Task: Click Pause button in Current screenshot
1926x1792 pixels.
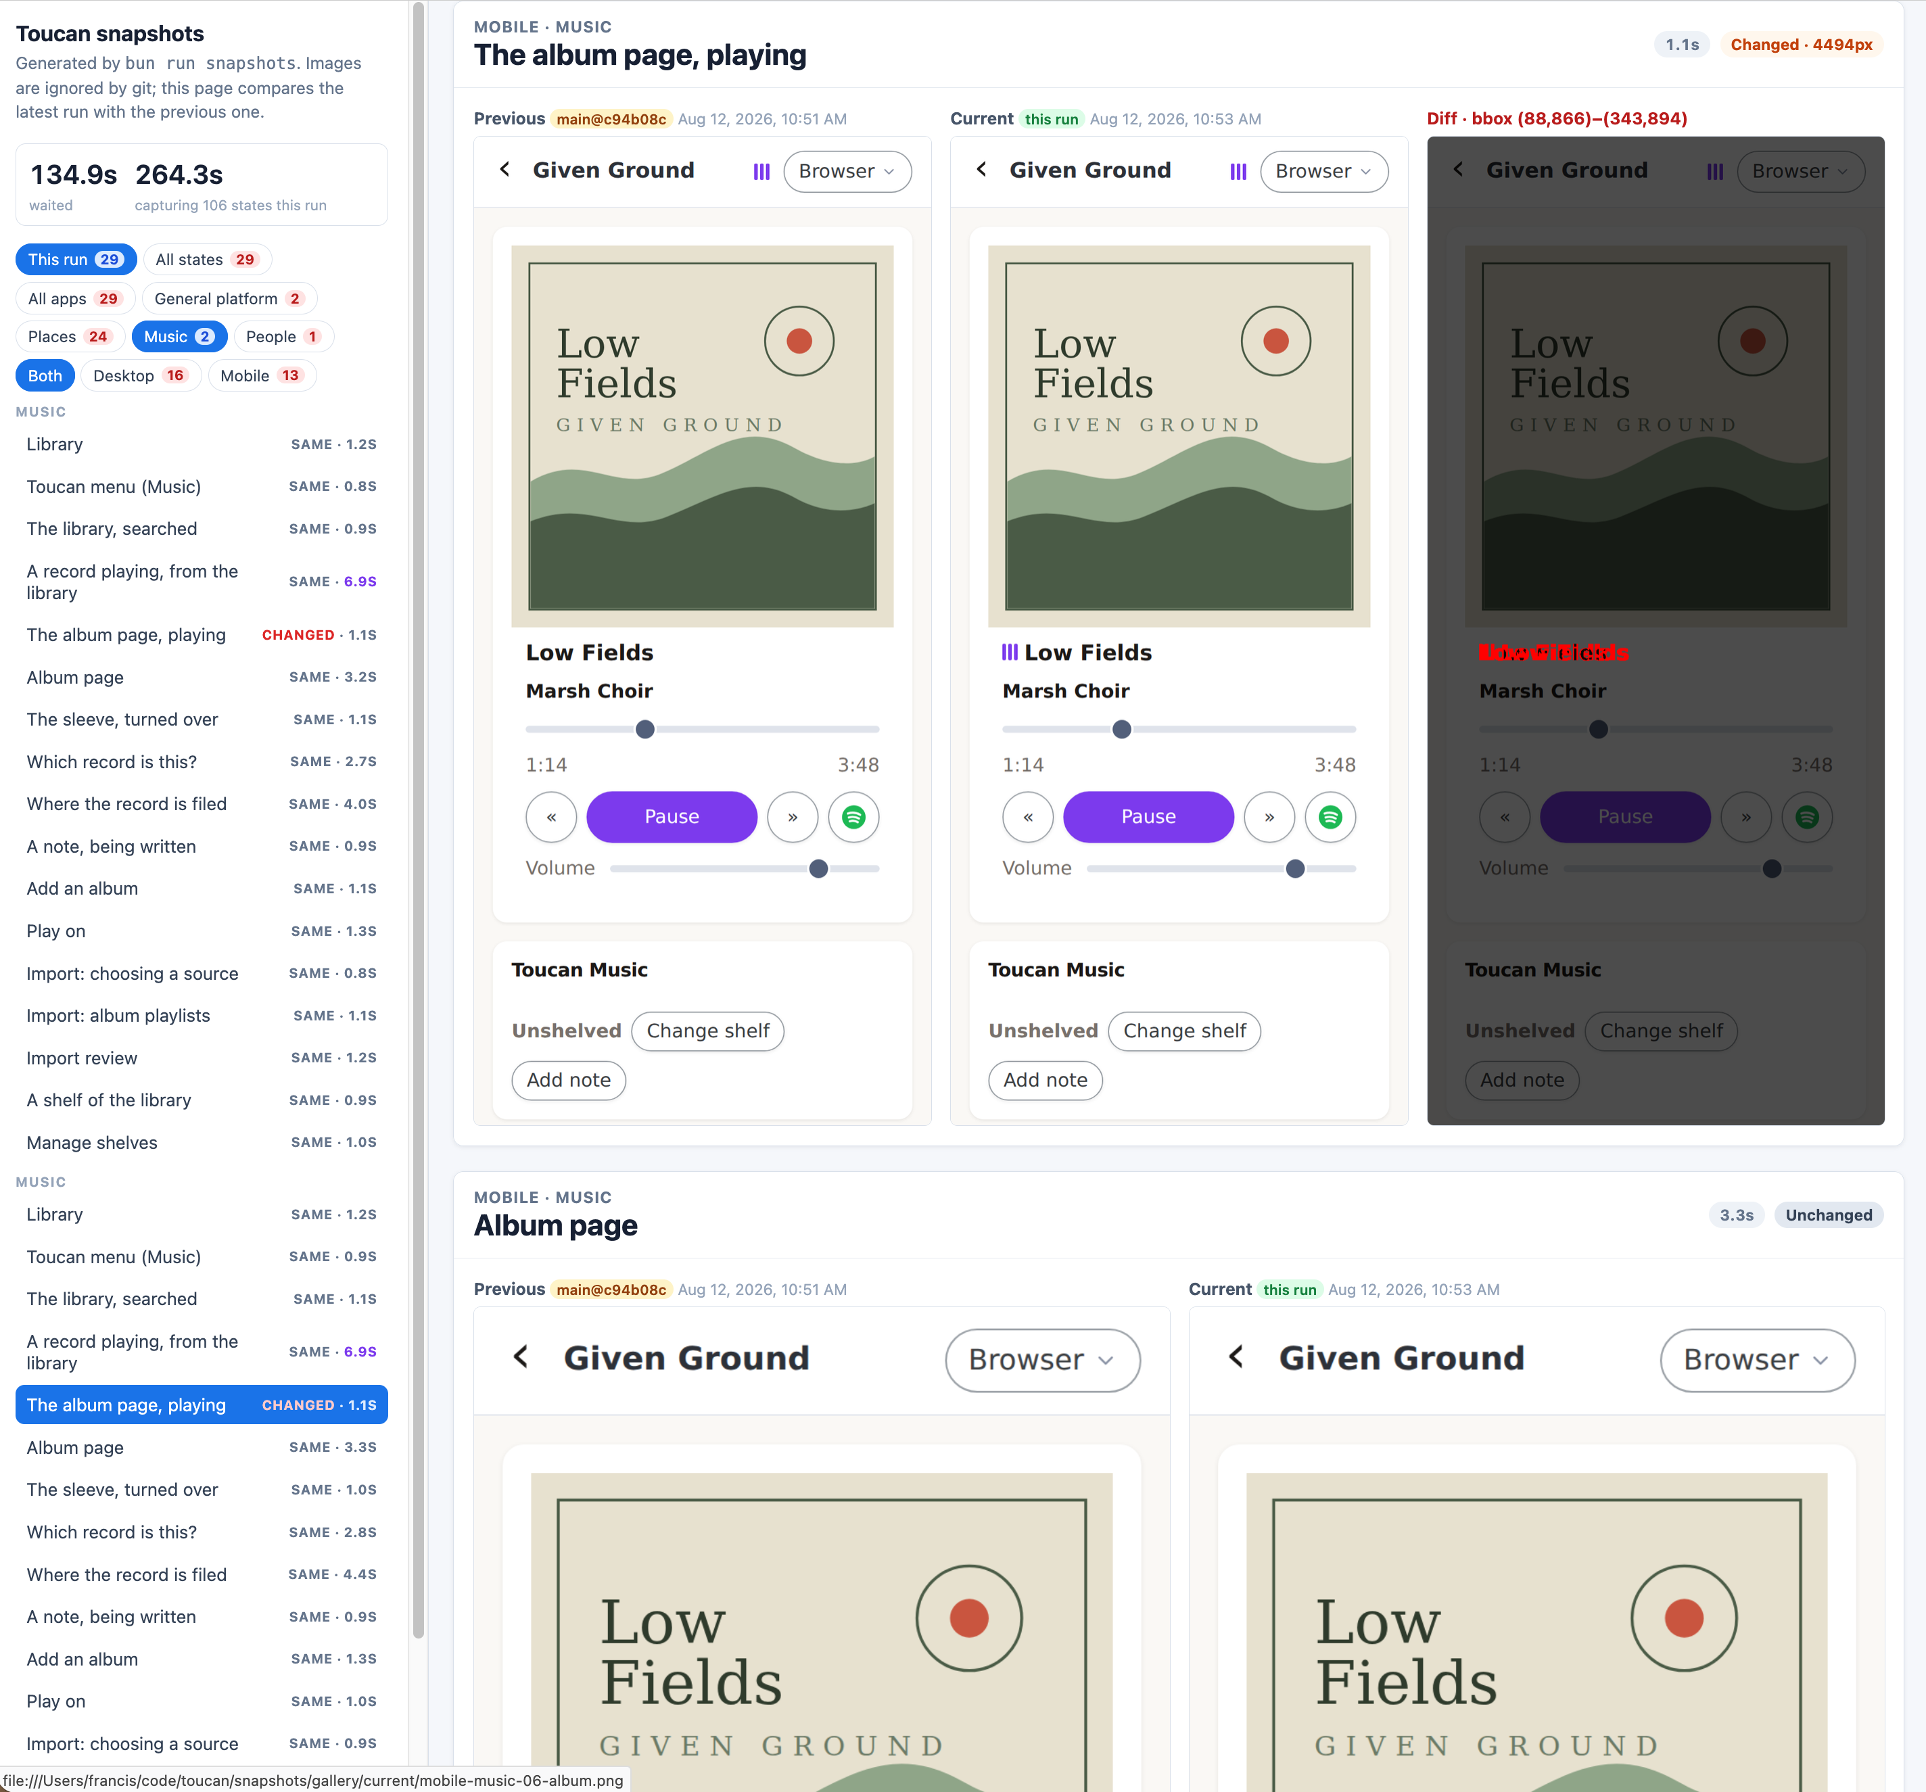Action: [x=1148, y=817]
